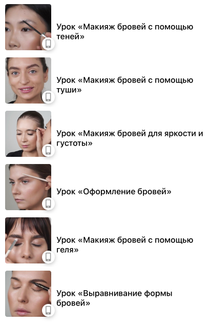Click phone icon on mascara brow lesson thumbnail

(x=48, y=97)
